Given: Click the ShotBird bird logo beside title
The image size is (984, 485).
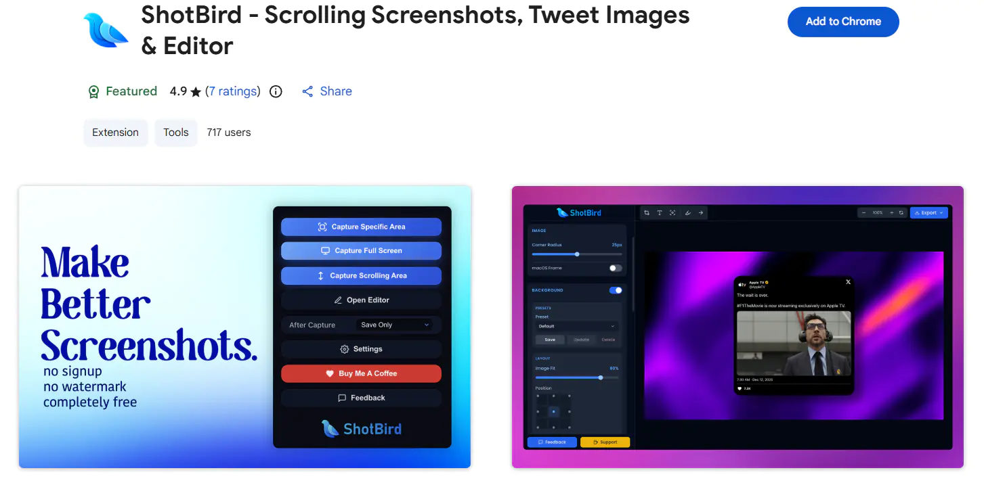Looking at the screenshot, I should click(106, 30).
